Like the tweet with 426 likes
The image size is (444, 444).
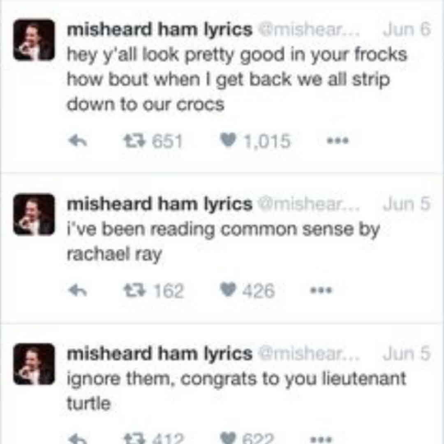[227, 291]
